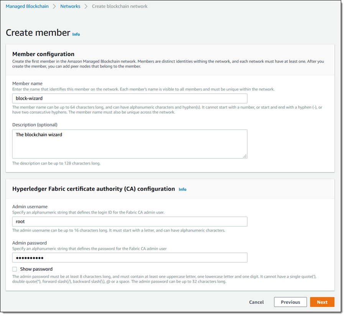Click the 'Admin password' field label
Viewport: 345px width, 316px height.
(30, 243)
